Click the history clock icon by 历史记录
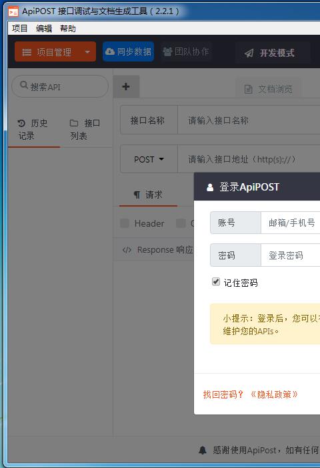Image resolution: width=320 pixels, height=468 pixels. click(x=21, y=123)
